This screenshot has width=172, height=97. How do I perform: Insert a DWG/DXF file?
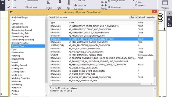[x=80, y=5]
